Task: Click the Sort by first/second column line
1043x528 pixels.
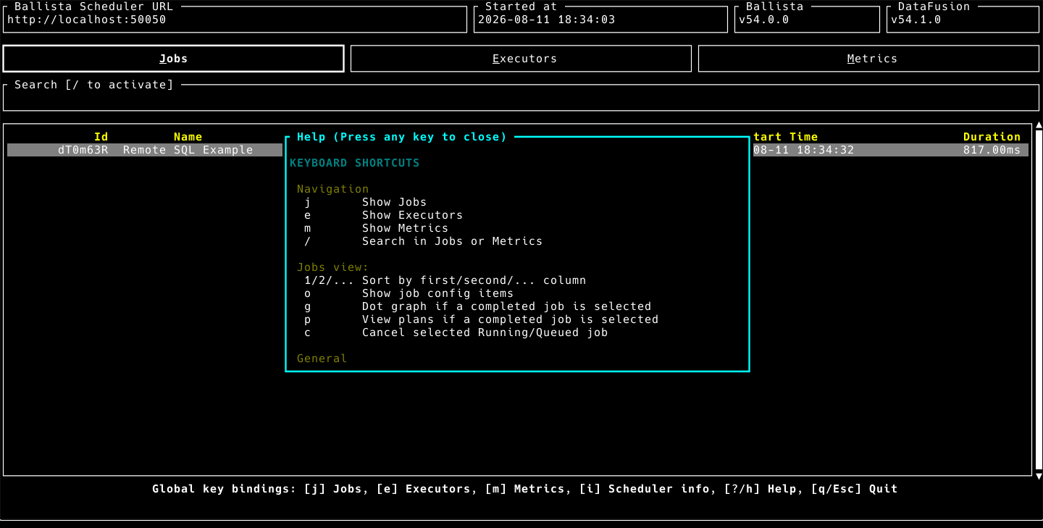Action: tap(445, 280)
